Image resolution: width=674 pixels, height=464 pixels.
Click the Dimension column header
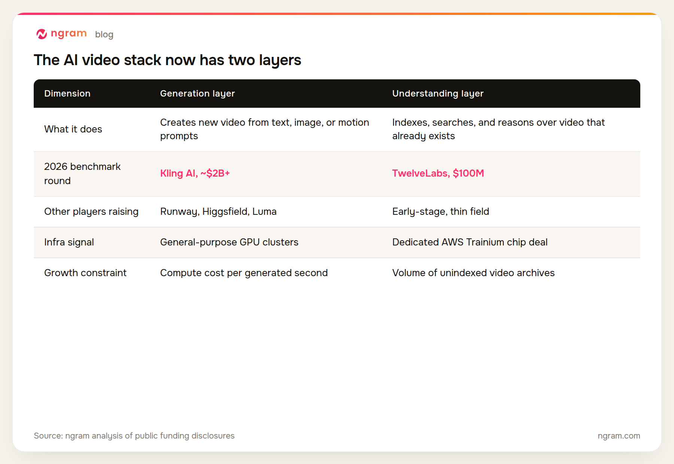coord(67,94)
